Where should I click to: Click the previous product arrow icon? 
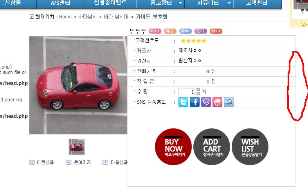32,162
